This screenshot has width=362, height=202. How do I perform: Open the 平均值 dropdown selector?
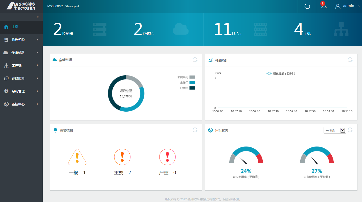click(x=335, y=130)
